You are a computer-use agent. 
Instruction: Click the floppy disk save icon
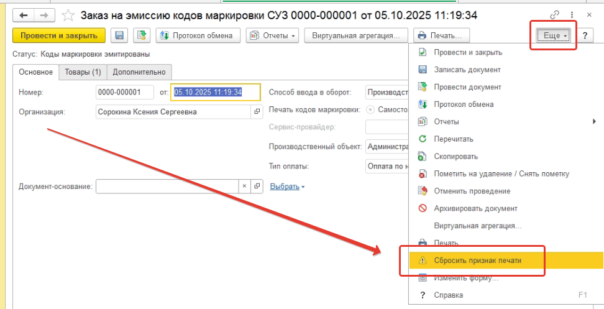120,36
